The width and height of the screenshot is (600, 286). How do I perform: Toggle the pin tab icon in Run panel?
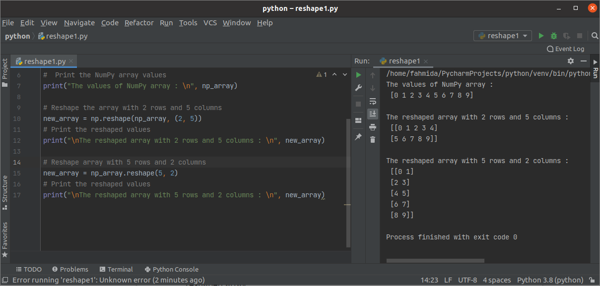pyautogui.click(x=358, y=137)
